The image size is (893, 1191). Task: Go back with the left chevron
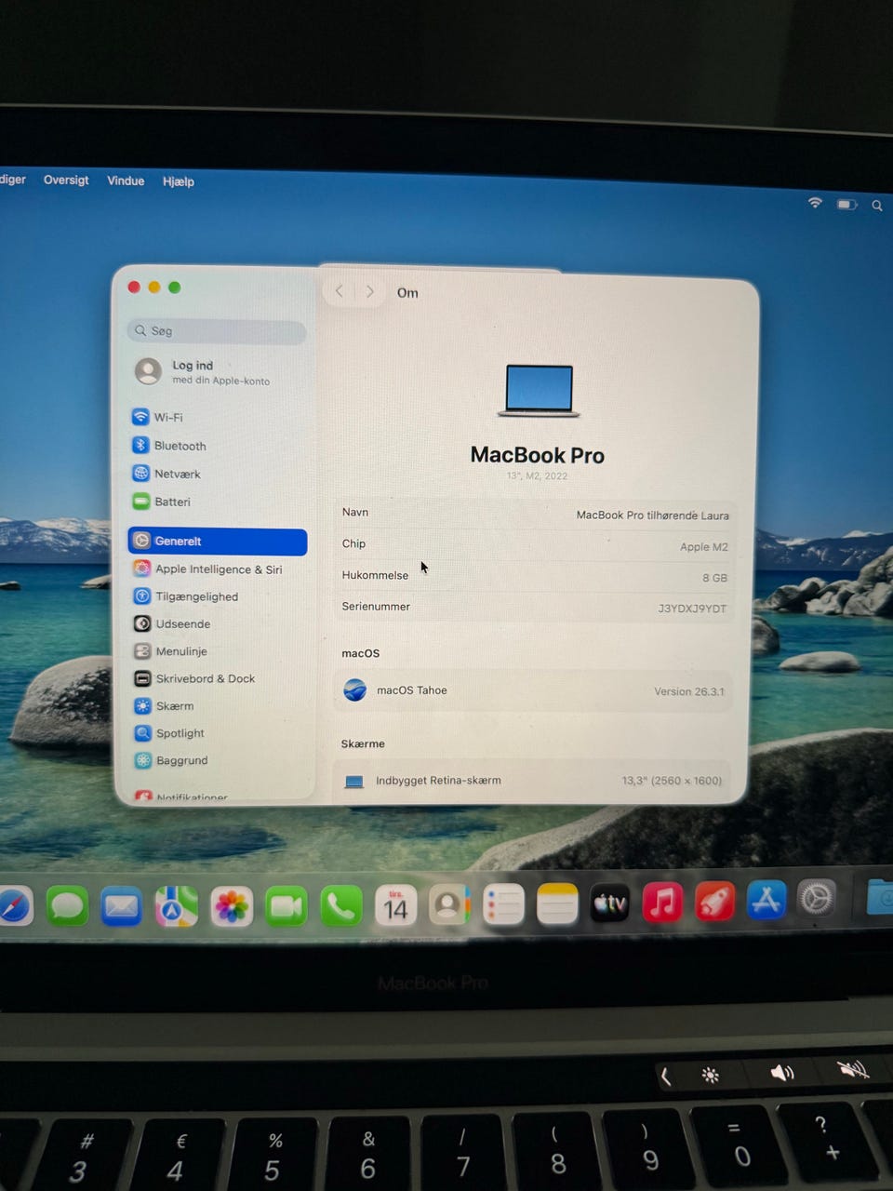340,291
